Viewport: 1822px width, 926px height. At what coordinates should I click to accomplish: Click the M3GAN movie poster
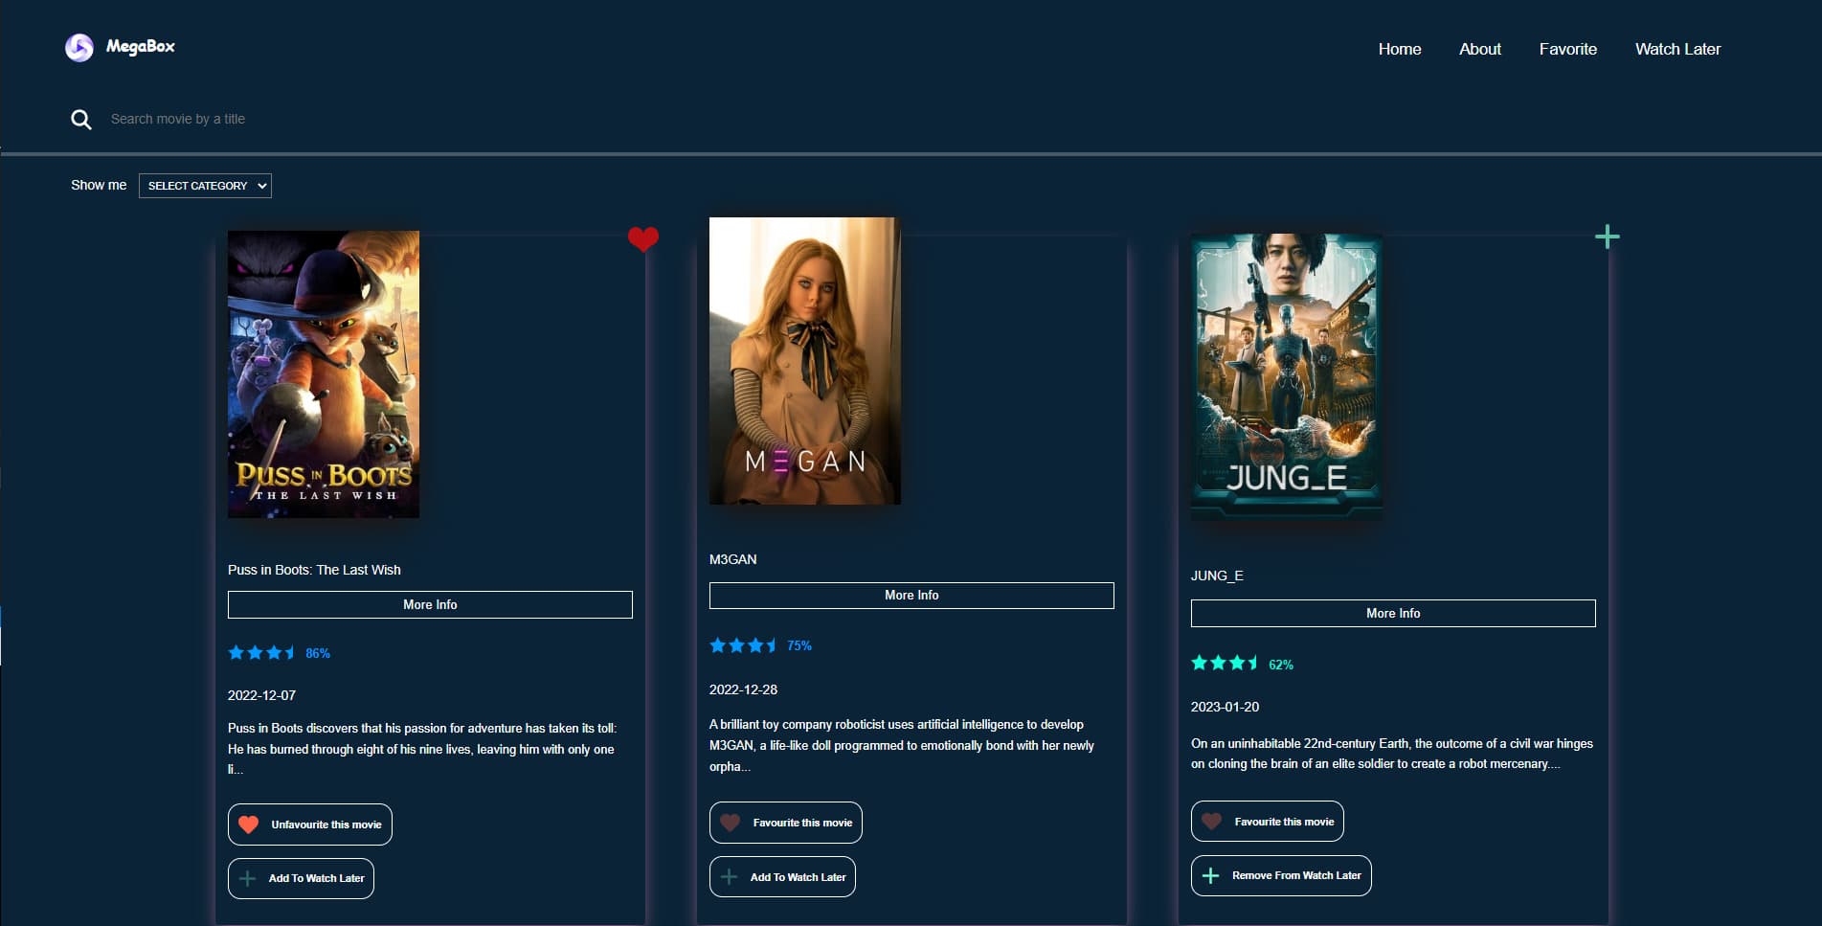click(805, 361)
